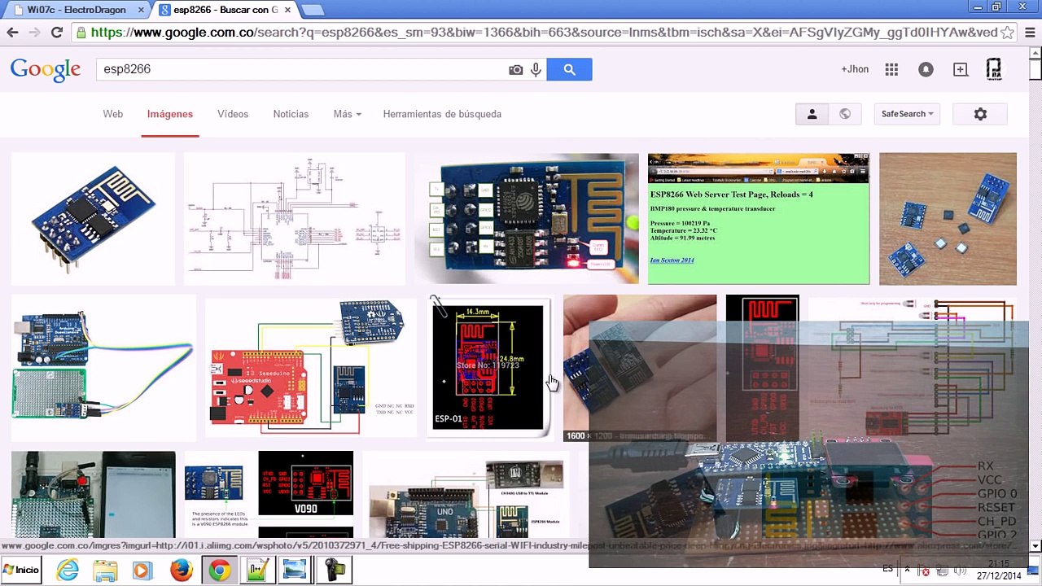Launch Firefox from taskbar
This screenshot has height=586, width=1042.
[181, 570]
